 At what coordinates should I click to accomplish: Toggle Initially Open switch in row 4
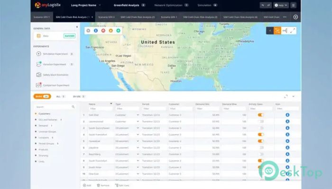[261, 135]
